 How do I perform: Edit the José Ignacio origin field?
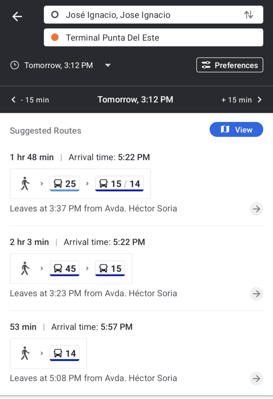(x=153, y=15)
